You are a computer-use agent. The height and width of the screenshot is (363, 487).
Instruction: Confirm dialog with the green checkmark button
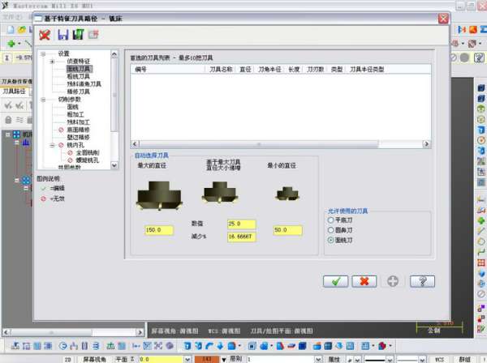(x=335, y=281)
